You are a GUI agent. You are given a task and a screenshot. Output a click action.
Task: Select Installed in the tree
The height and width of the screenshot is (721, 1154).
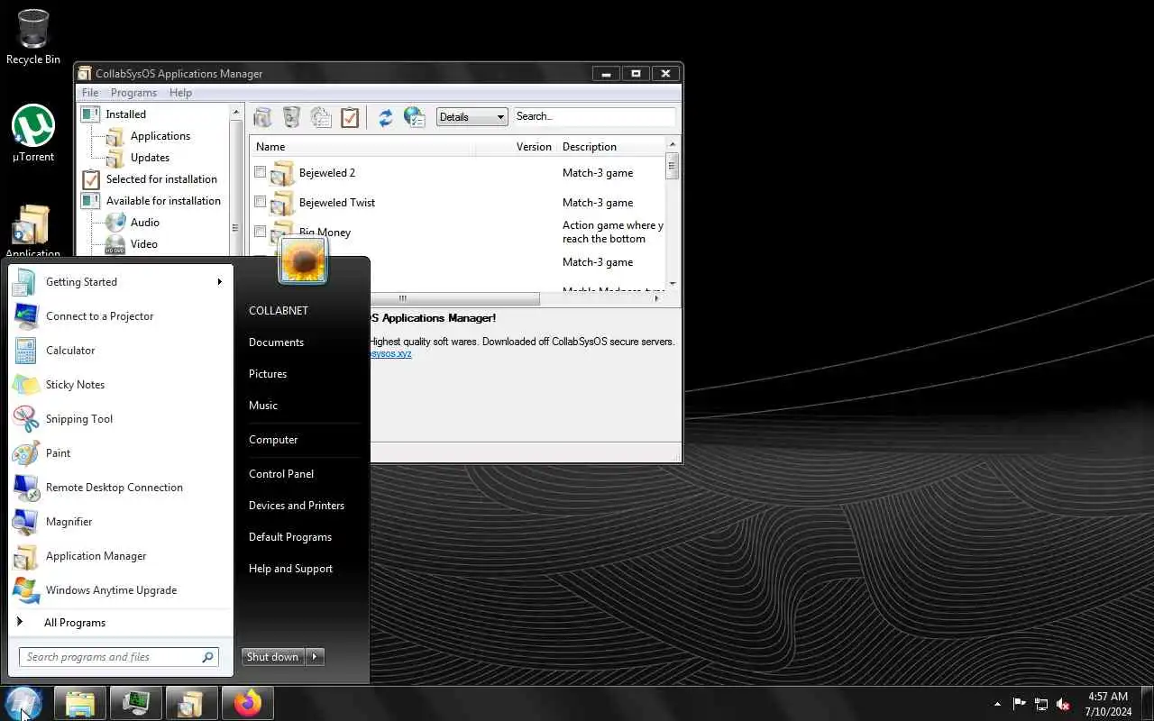[125, 114]
